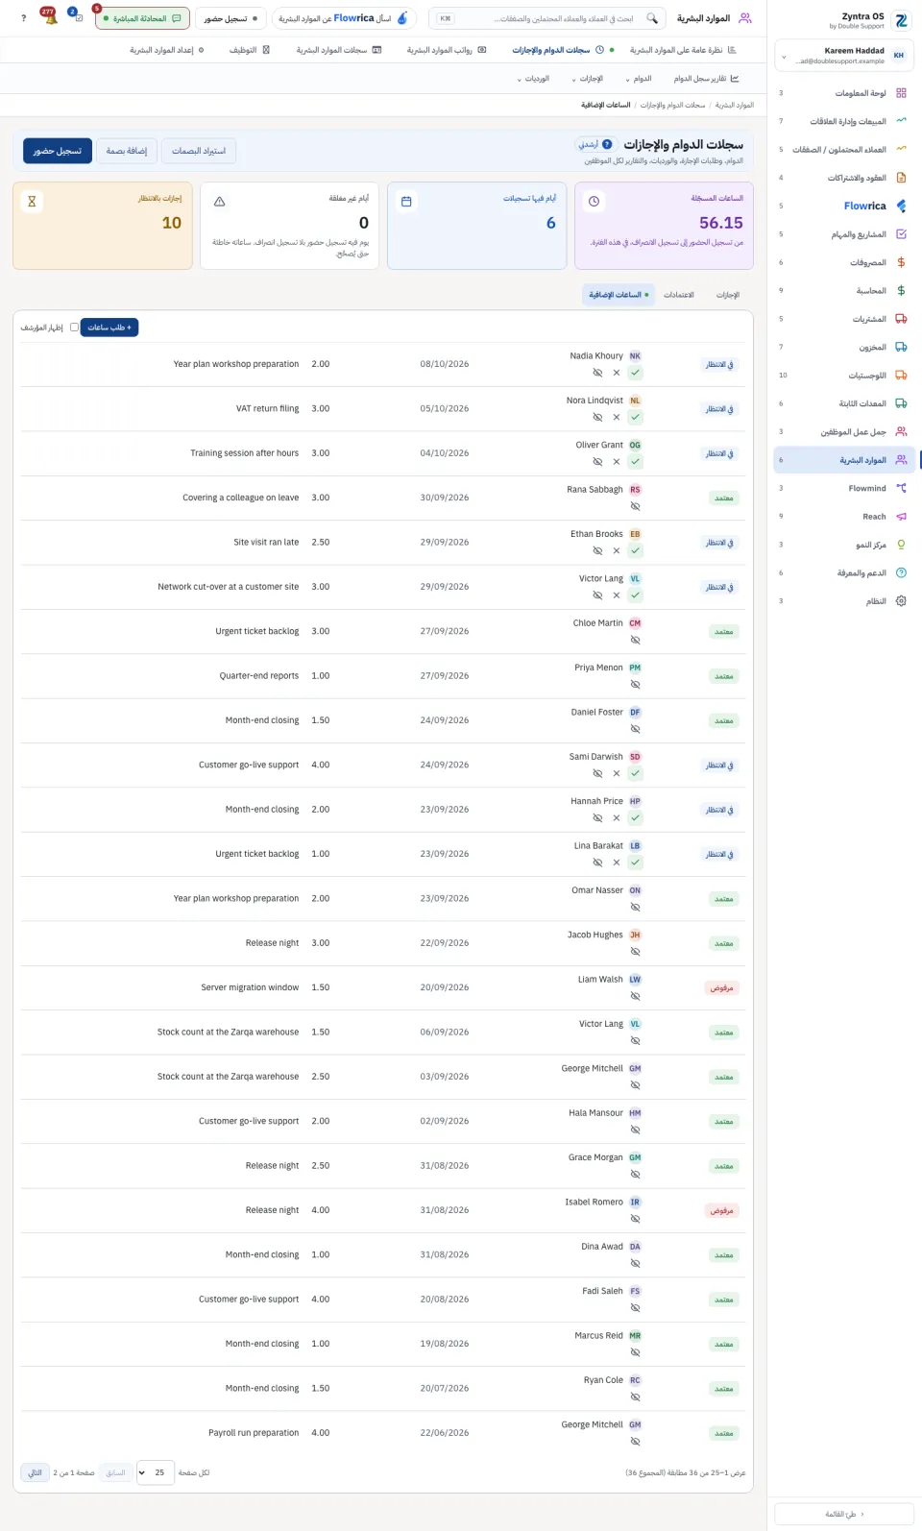Toggle the archive eye icon for Chloe Martin
The width and height of the screenshot is (922, 1531).
click(x=635, y=640)
